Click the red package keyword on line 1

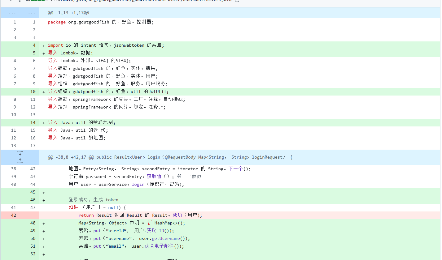click(x=57, y=22)
